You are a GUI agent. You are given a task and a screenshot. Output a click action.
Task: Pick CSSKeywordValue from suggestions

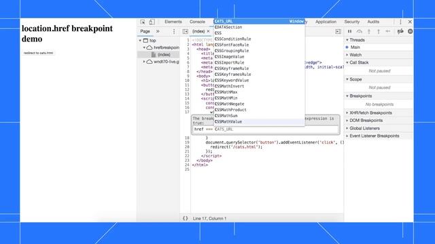(259, 80)
